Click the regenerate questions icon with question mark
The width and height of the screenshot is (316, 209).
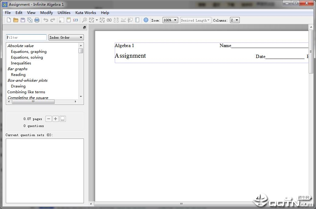(x=92, y=20)
